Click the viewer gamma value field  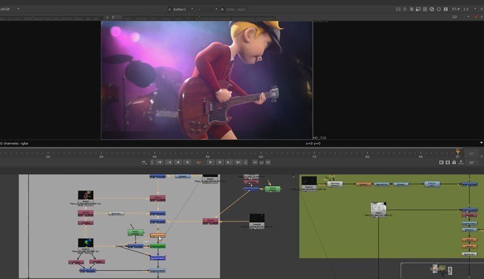(x=116, y=17)
